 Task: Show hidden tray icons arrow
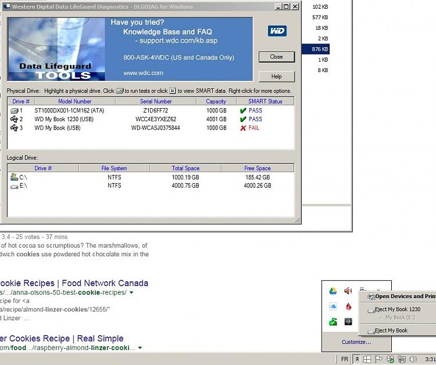click(x=357, y=359)
